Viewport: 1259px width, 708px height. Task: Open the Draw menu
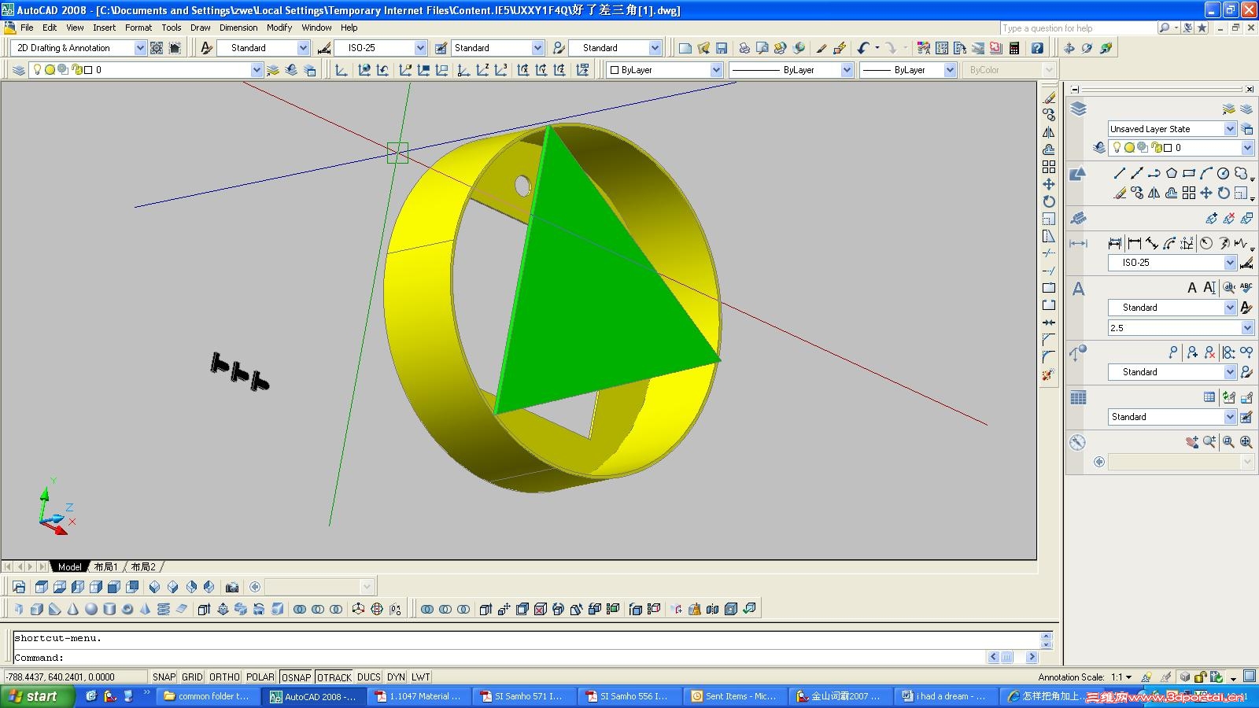click(200, 28)
